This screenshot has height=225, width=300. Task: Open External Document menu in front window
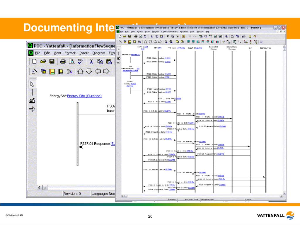pos(169,32)
